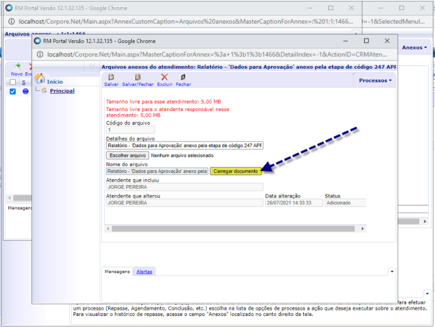Click the Salvar save icon
435x327 pixels.
coord(111,78)
